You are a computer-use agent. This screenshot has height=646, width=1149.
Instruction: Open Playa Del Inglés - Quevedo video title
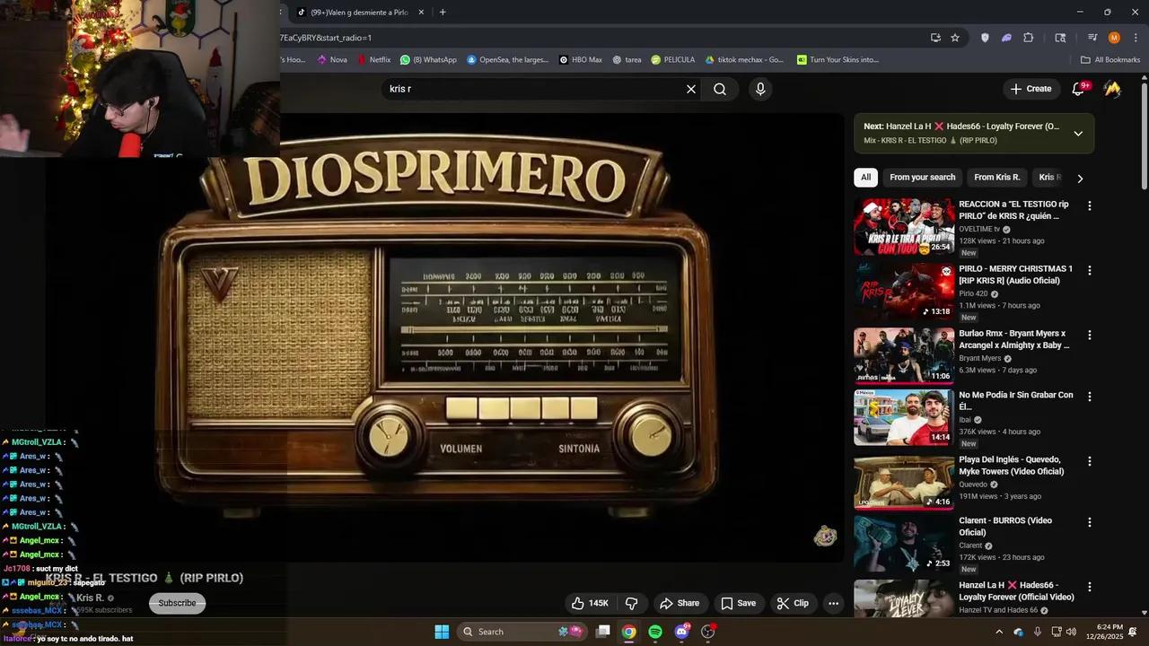click(1011, 466)
